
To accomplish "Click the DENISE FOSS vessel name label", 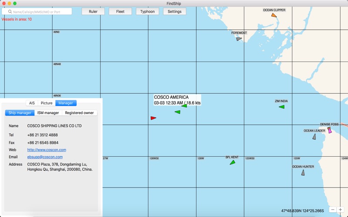I will (x=329, y=124).
